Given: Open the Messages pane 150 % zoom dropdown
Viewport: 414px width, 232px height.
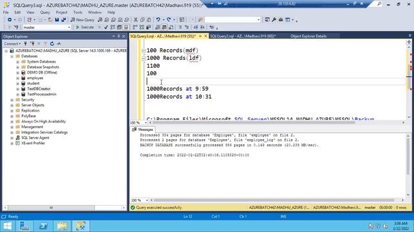Looking at the screenshot, I should pyautogui.click(x=147, y=200).
